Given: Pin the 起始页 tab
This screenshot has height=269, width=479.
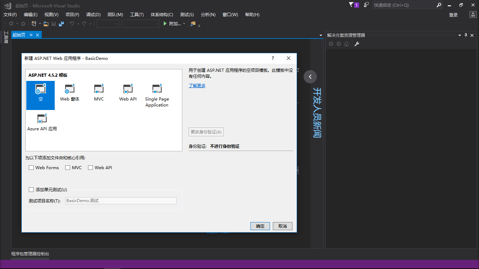Looking at the screenshot, I should click(31, 35).
